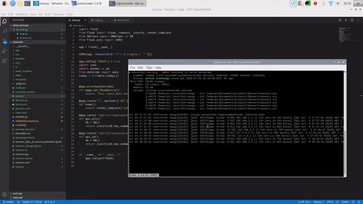The image size is (363, 204).
Task: Switch to the core.py Sensors taskbar window
Action: click(x=51, y=3)
